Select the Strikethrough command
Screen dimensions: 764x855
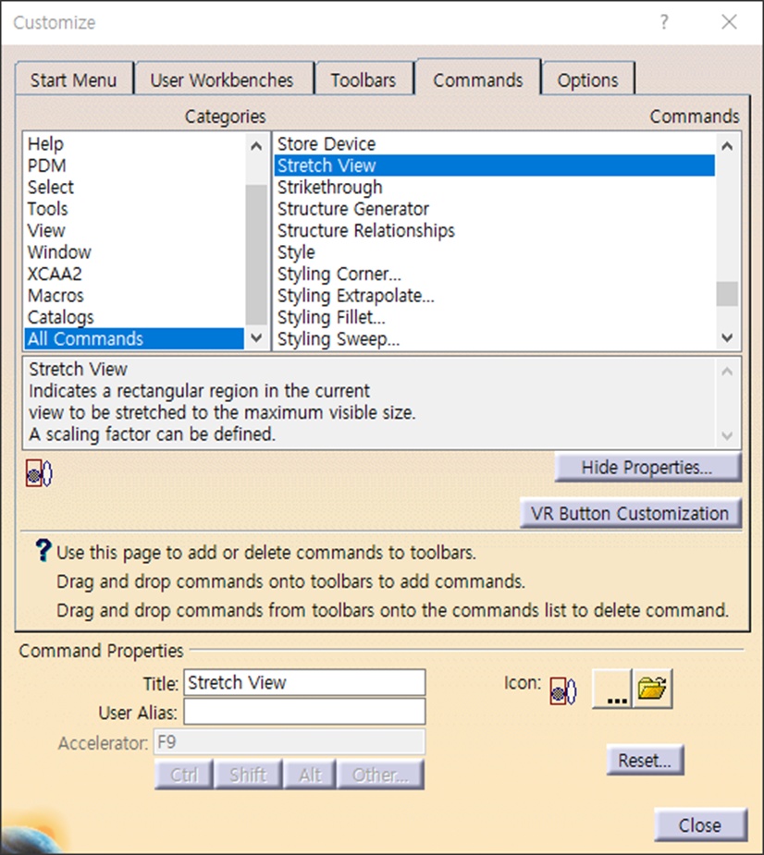click(495, 187)
